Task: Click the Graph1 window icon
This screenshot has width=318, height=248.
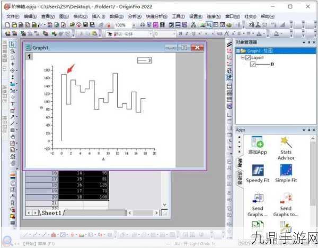Action: pos(29,48)
